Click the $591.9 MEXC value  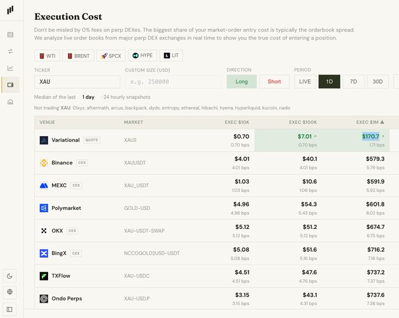[x=376, y=182]
